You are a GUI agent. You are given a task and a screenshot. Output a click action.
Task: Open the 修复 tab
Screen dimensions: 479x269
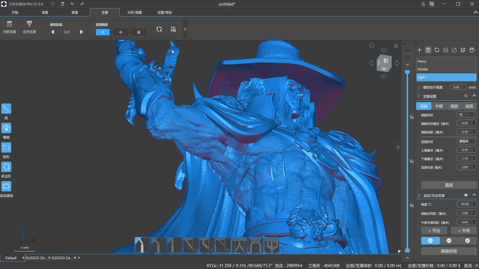click(x=75, y=12)
